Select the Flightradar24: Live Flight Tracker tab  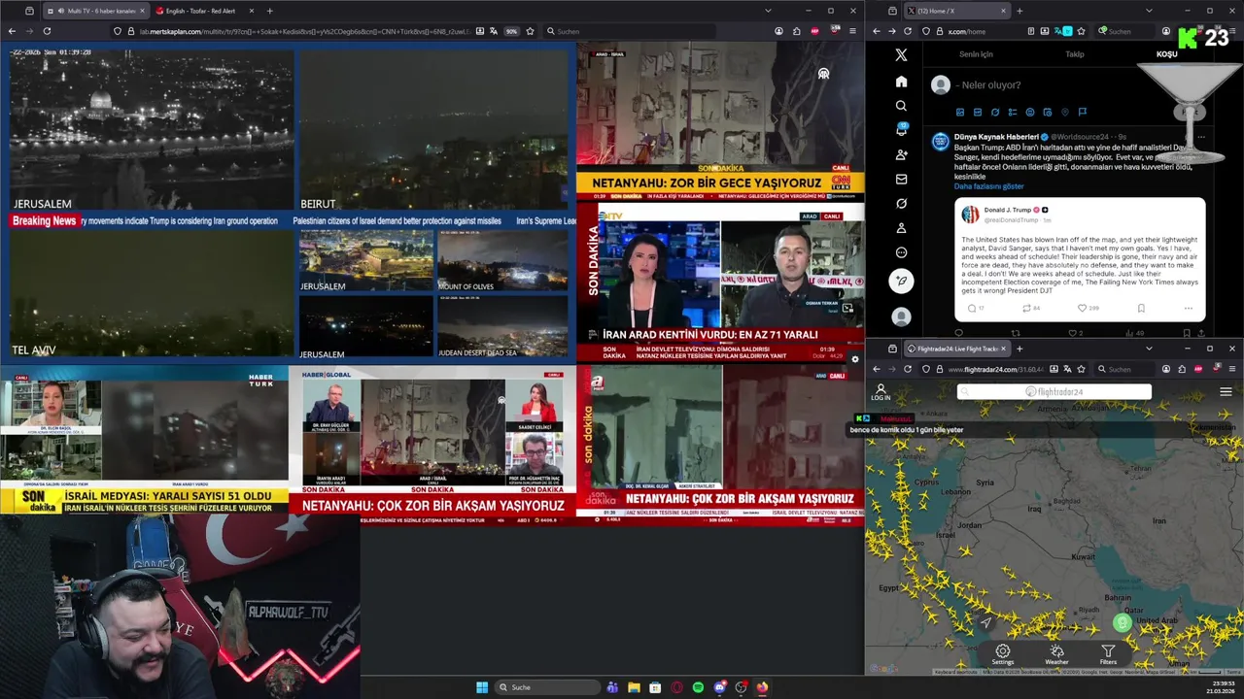coord(955,349)
